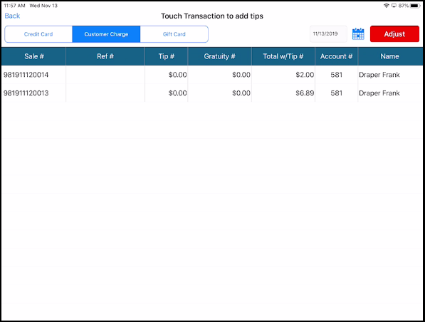The image size is (425, 322).
Task: Click the Sale # column header
Action: (x=34, y=56)
